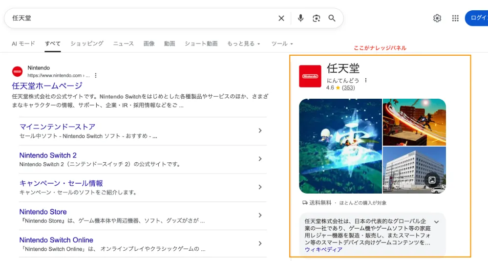Open the 任天堂ホームページ result link
The image size is (488, 261).
click(x=47, y=86)
